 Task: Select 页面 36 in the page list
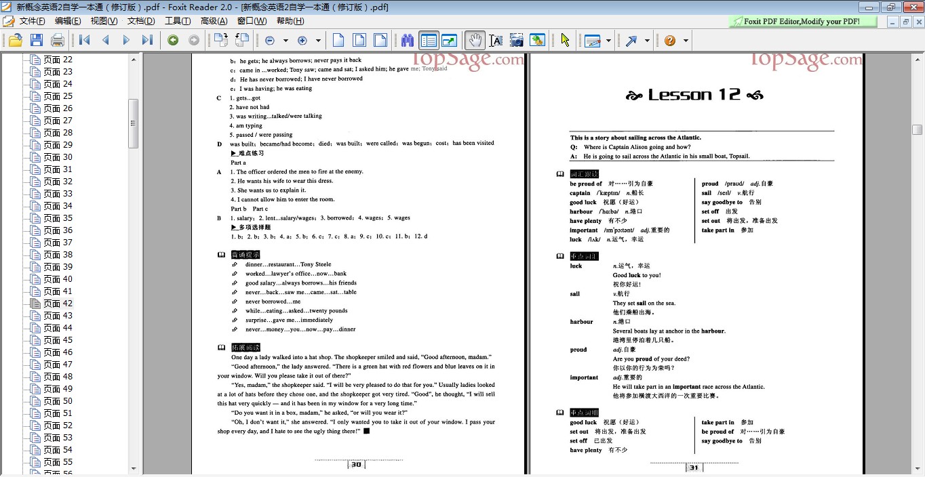pyautogui.click(x=58, y=230)
